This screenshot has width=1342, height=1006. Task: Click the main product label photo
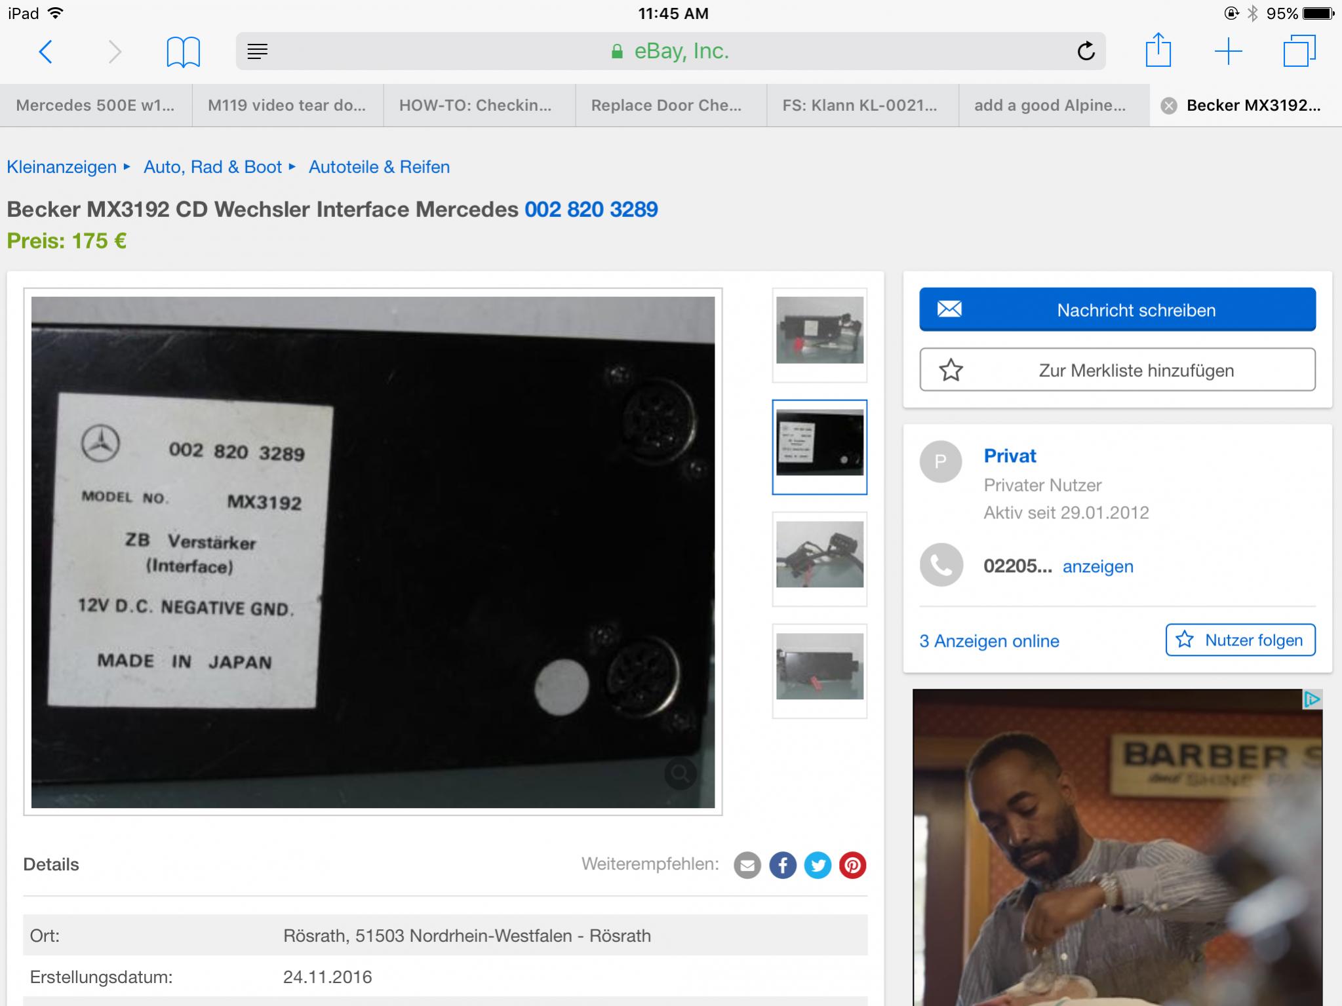(373, 552)
